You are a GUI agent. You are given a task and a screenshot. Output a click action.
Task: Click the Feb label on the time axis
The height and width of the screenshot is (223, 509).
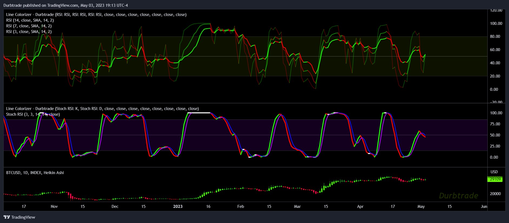pos(241,207)
